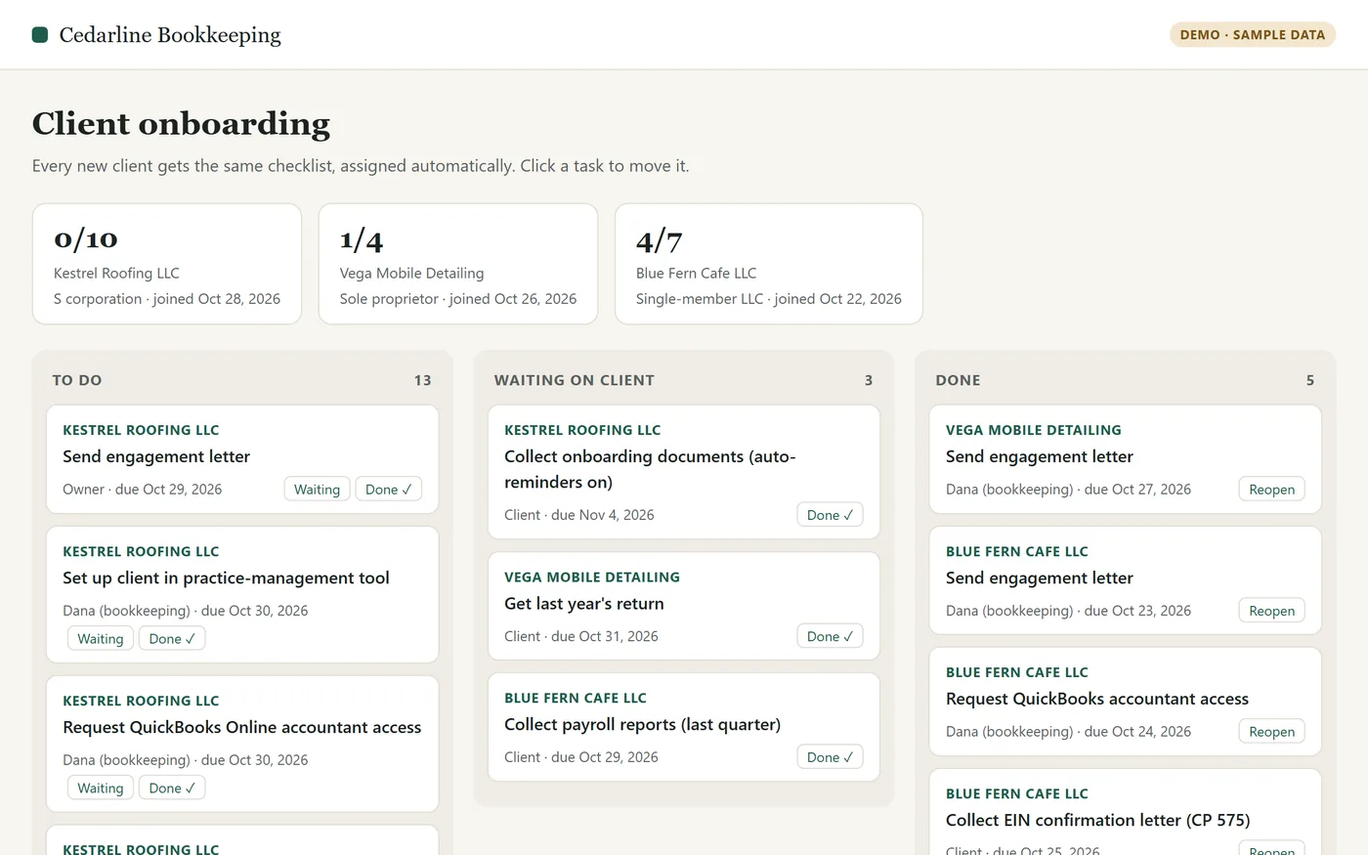Reopen Vega Mobile Detailing engagement letter task
The width and height of the screenshot is (1368, 855).
click(1271, 490)
